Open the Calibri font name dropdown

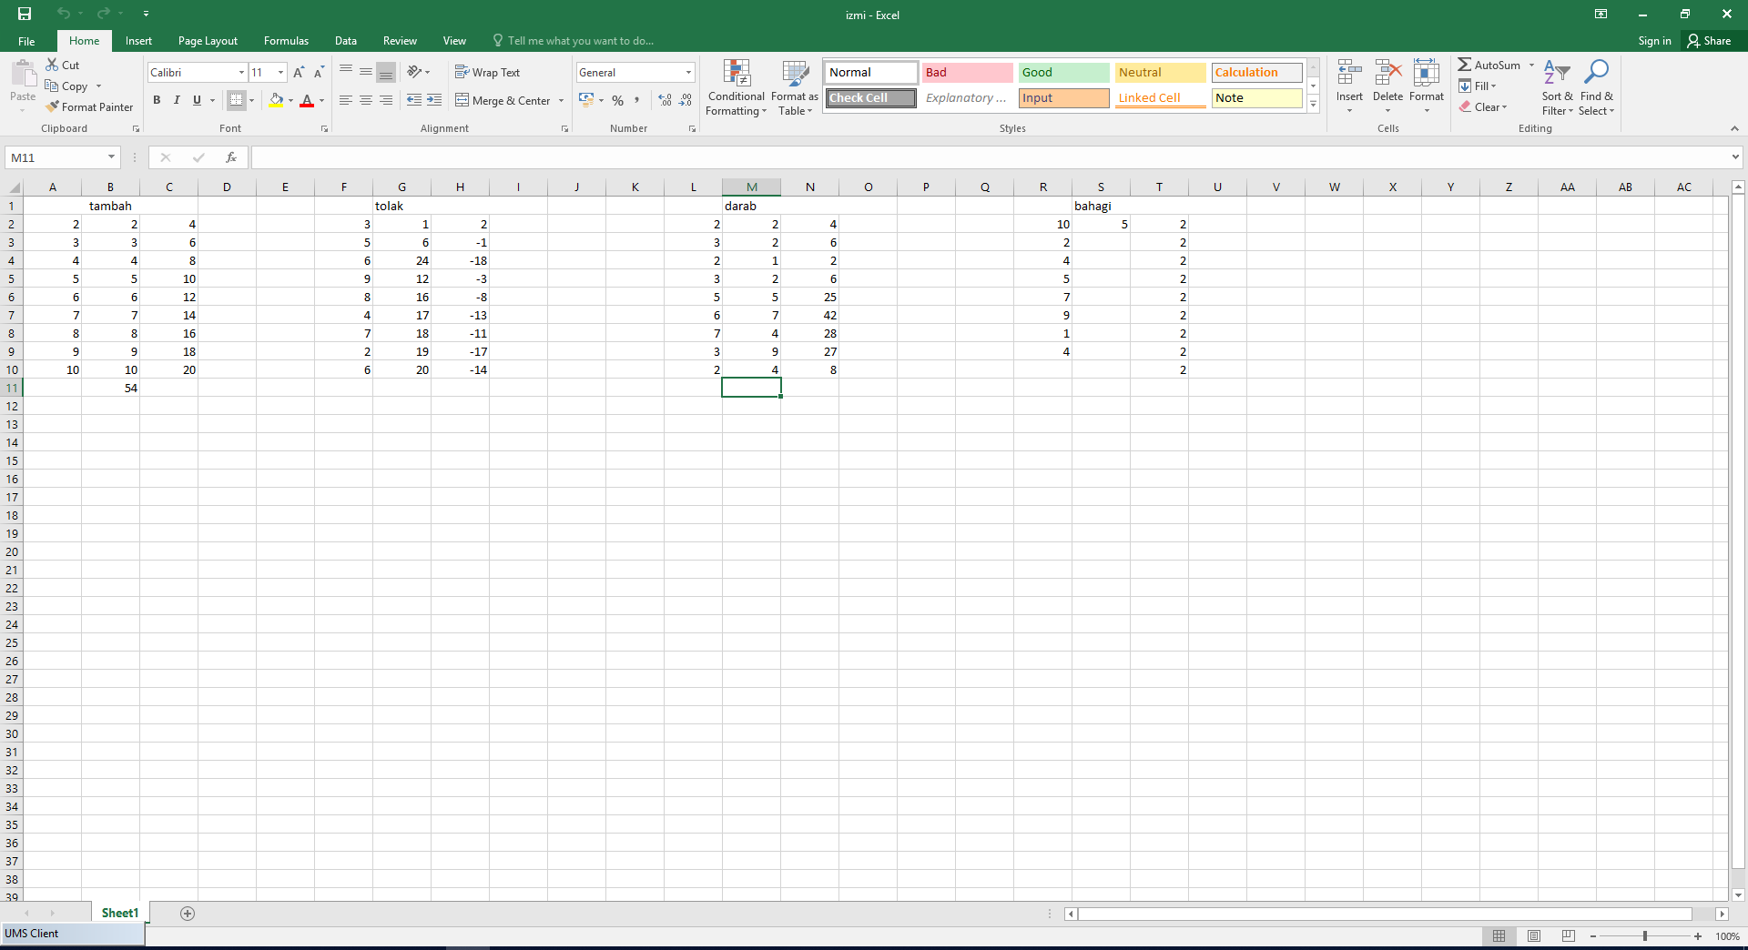[x=241, y=73]
